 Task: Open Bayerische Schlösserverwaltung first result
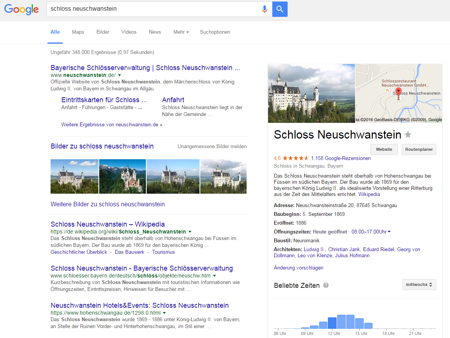click(145, 68)
